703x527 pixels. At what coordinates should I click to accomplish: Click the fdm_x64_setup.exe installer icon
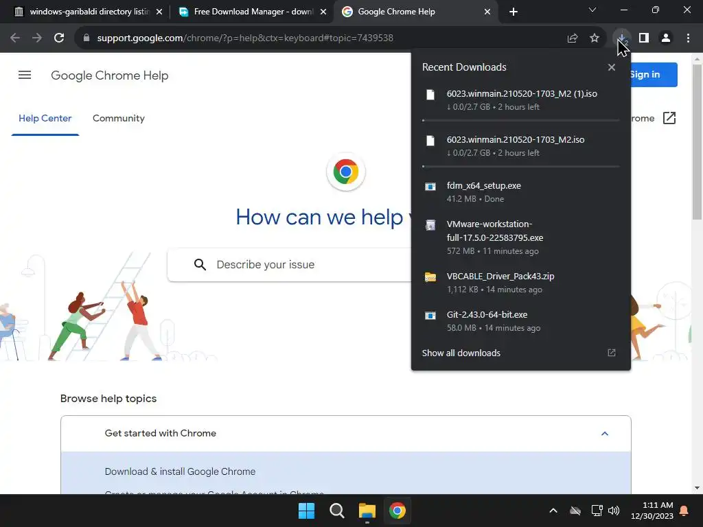430,187
